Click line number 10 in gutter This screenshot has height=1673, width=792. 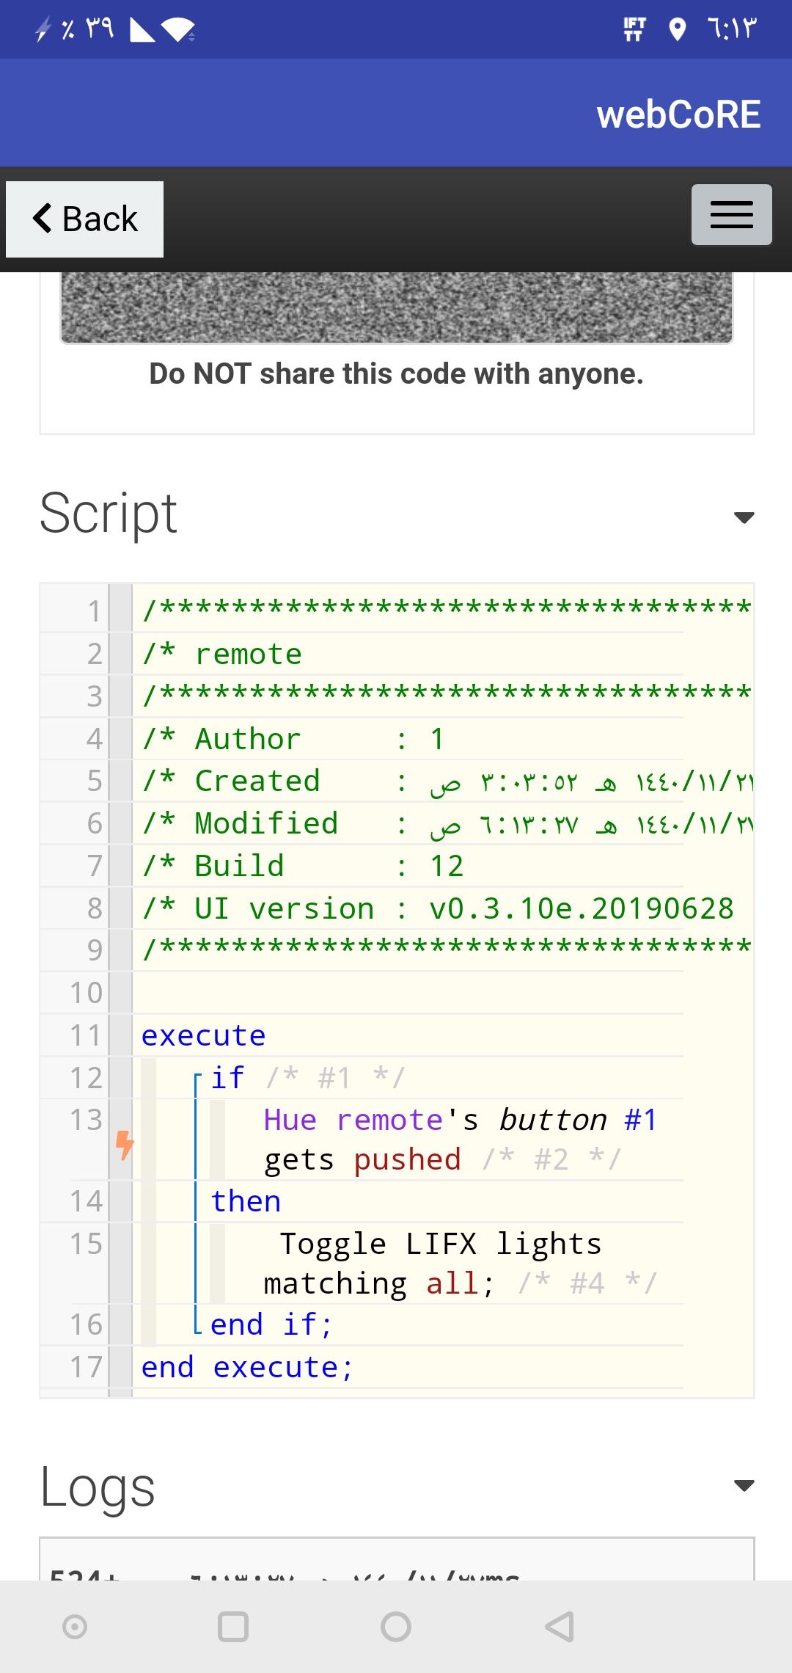point(87,993)
